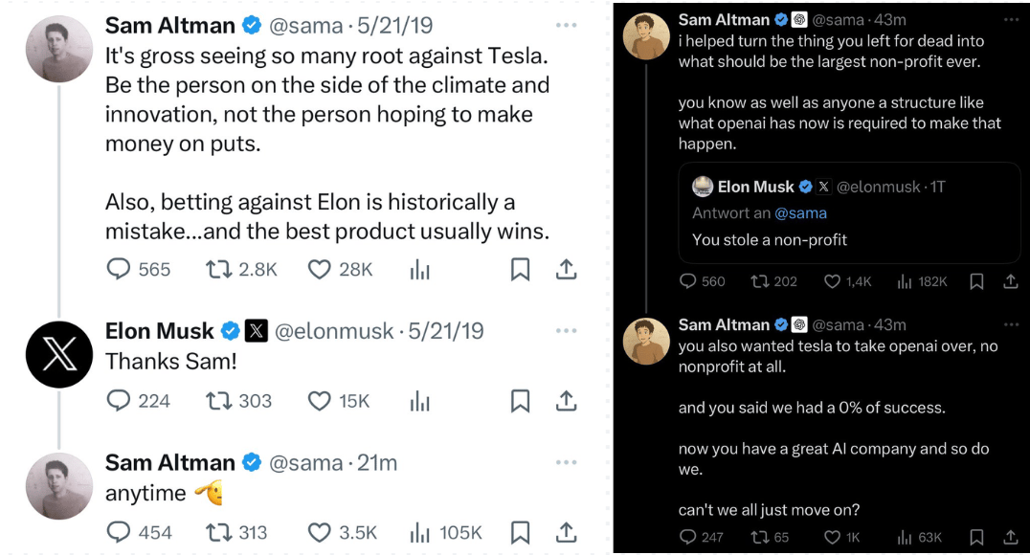
Task: Open Elon Musk's X logo profile picture
Action: coord(59,354)
